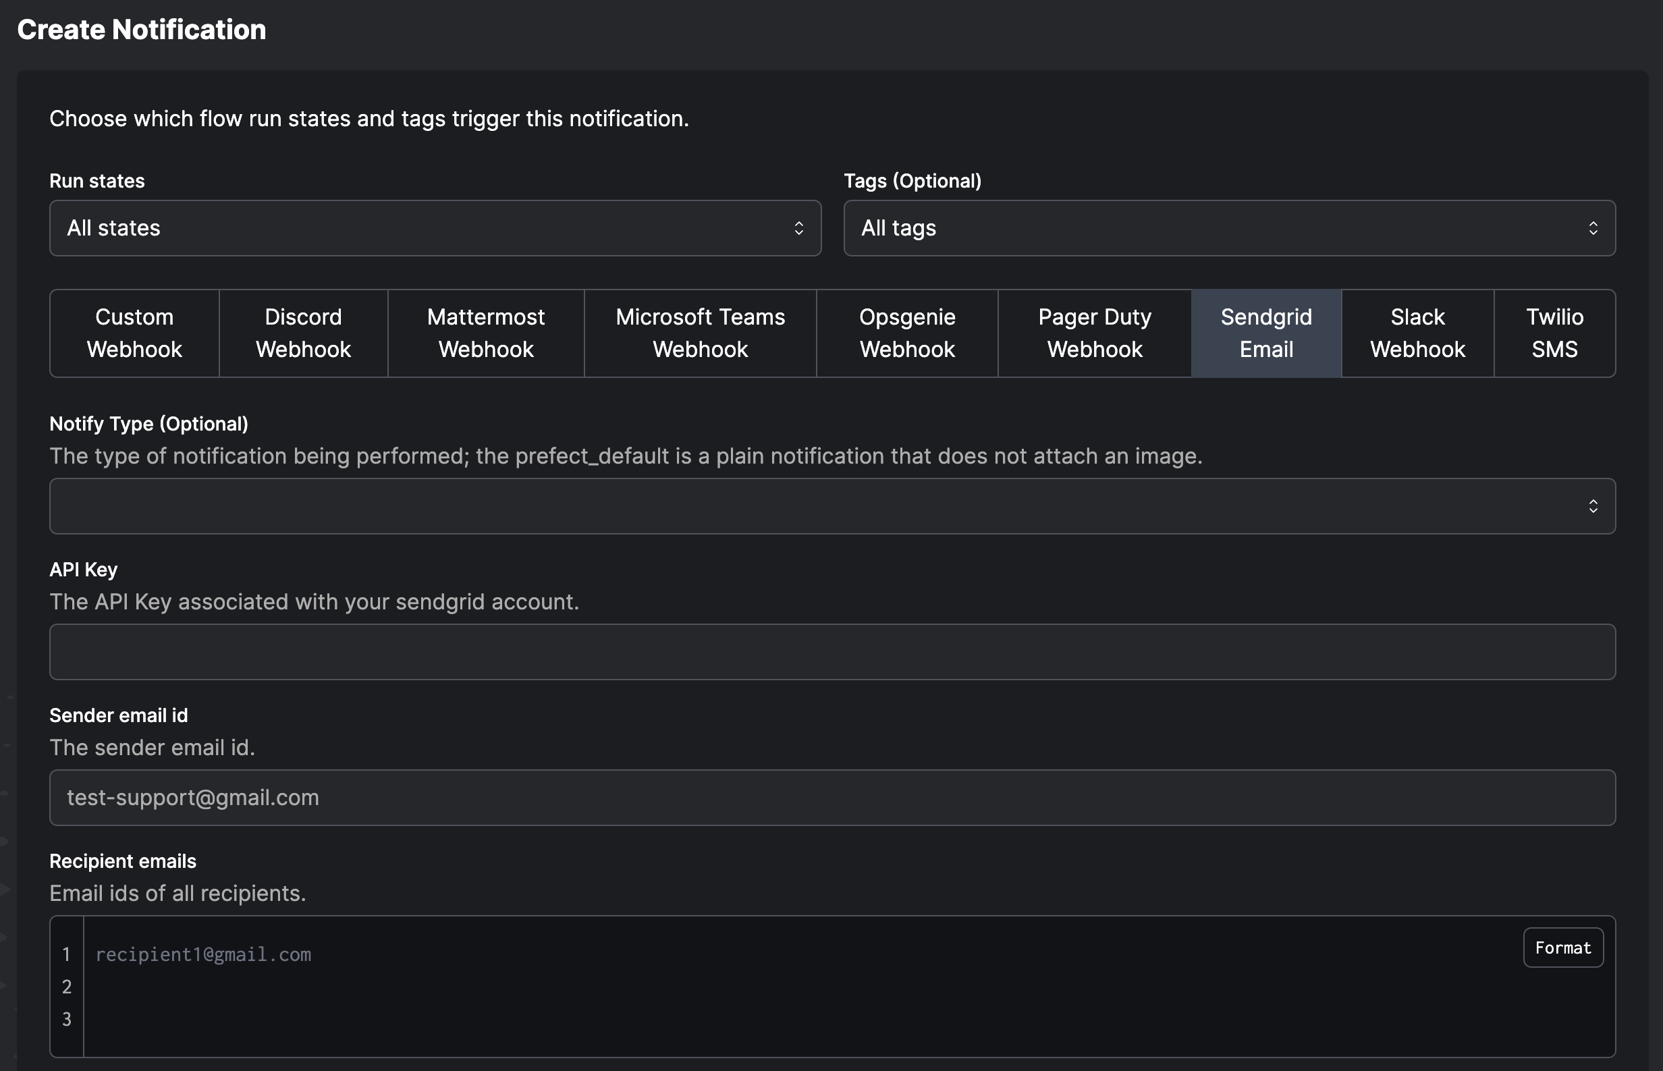1663x1071 pixels.
Task: Click the Mattermost Webhook icon
Action: click(x=486, y=333)
